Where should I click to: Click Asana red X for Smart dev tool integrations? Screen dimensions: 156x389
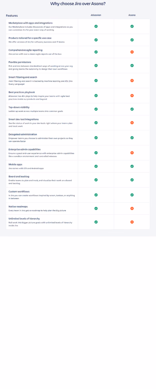click(x=132, y=123)
